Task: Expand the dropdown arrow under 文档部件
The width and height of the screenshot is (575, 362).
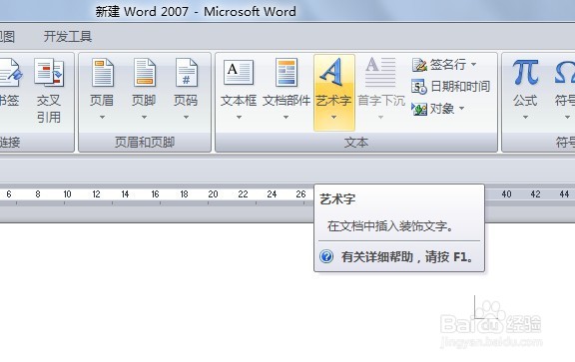Action: click(287, 118)
